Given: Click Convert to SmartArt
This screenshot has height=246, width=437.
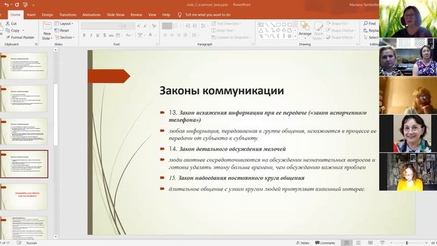Looking at the screenshot, I should tap(231, 37).
